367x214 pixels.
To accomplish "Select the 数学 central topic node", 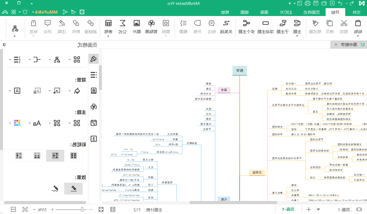I will 240,70.
